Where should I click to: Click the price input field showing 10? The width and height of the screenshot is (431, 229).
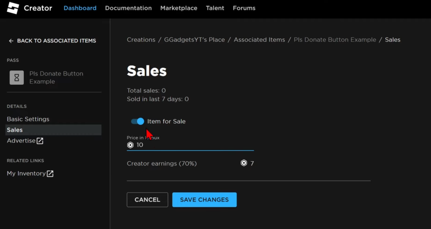[190, 145]
